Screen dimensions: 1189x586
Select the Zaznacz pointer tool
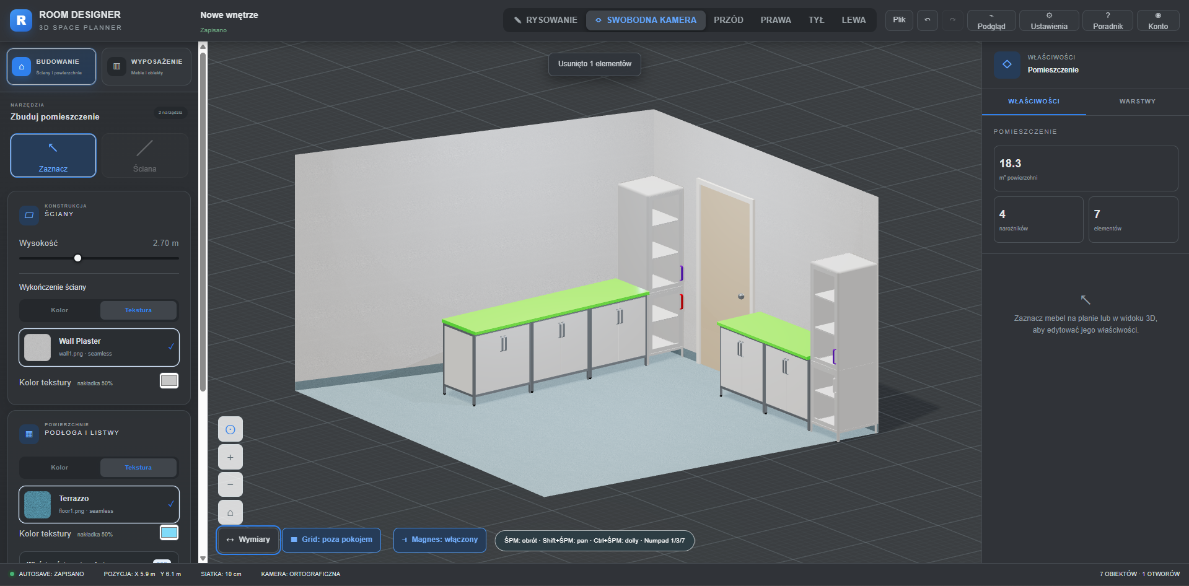53,155
